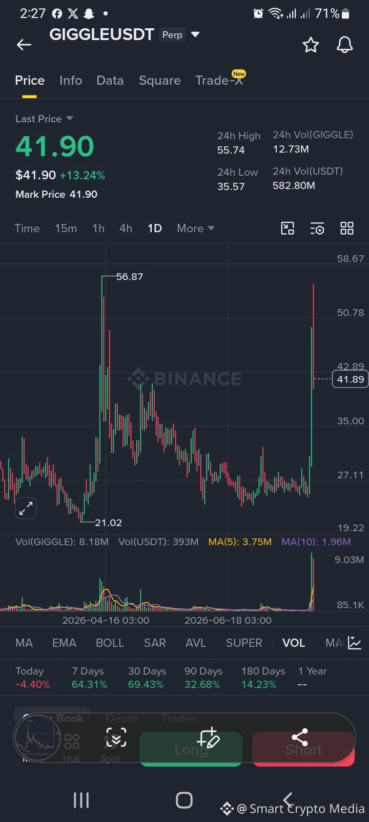This screenshot has height=822, width=369.
Task: Tap the 24h Vol(USDT) 582.80M value
Action: point(294,185)
